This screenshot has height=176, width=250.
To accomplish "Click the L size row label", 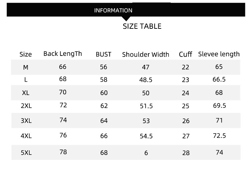I will point(26,80).
